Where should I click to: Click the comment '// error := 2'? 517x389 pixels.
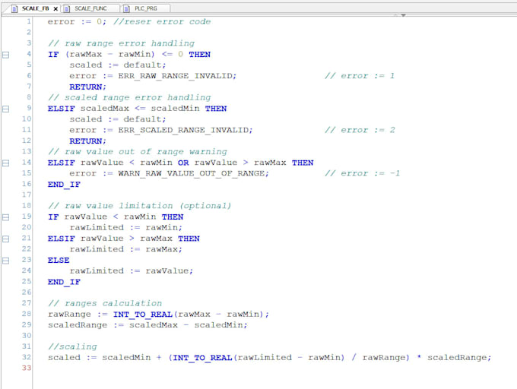coord(360,130)
